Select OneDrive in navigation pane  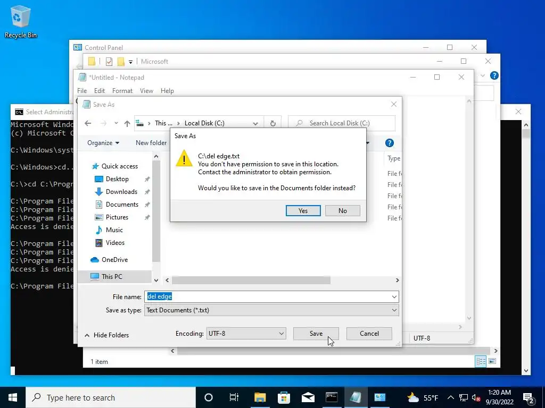coord(114,260)
